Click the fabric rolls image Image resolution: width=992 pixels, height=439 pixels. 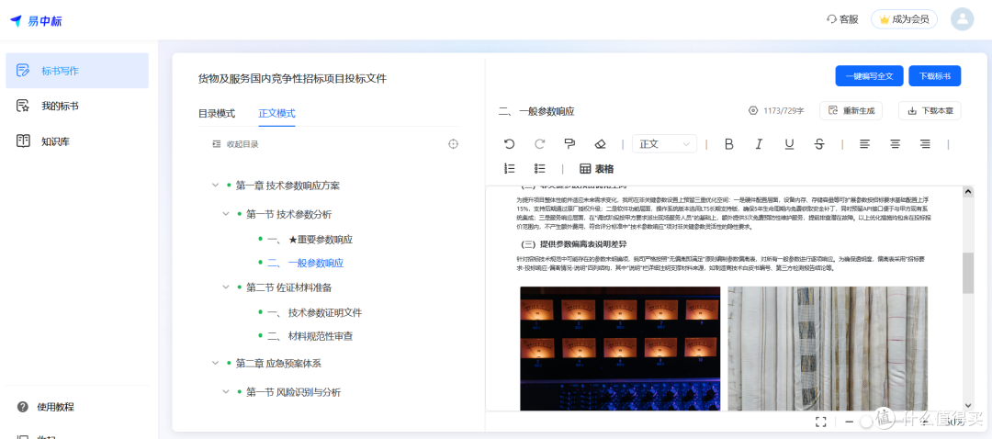828,349
